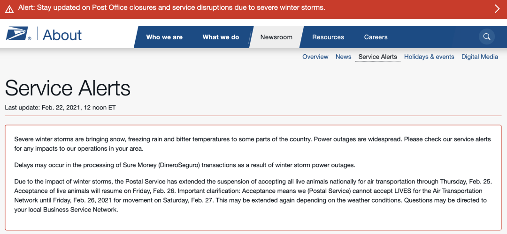The height and width of the screenshot is (234, 507).
Task: Click the USPS eagle logo
Action: click(18, 34)
